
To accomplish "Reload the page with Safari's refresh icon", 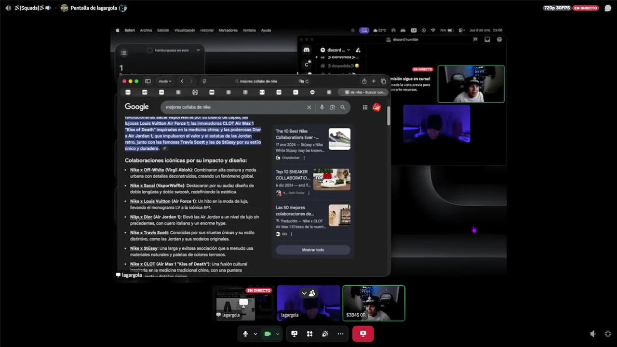I will coord(307,81).
